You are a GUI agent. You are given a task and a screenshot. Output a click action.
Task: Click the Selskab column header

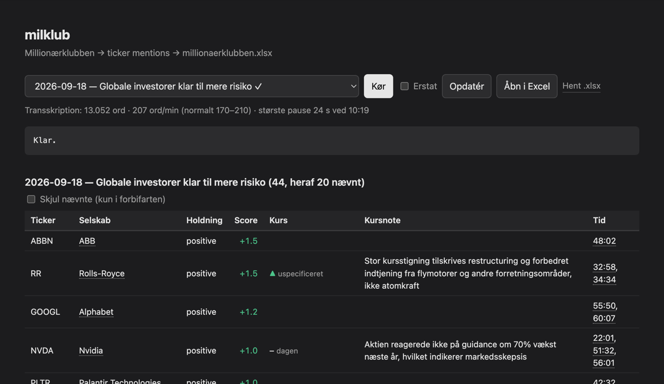(95, 220)
